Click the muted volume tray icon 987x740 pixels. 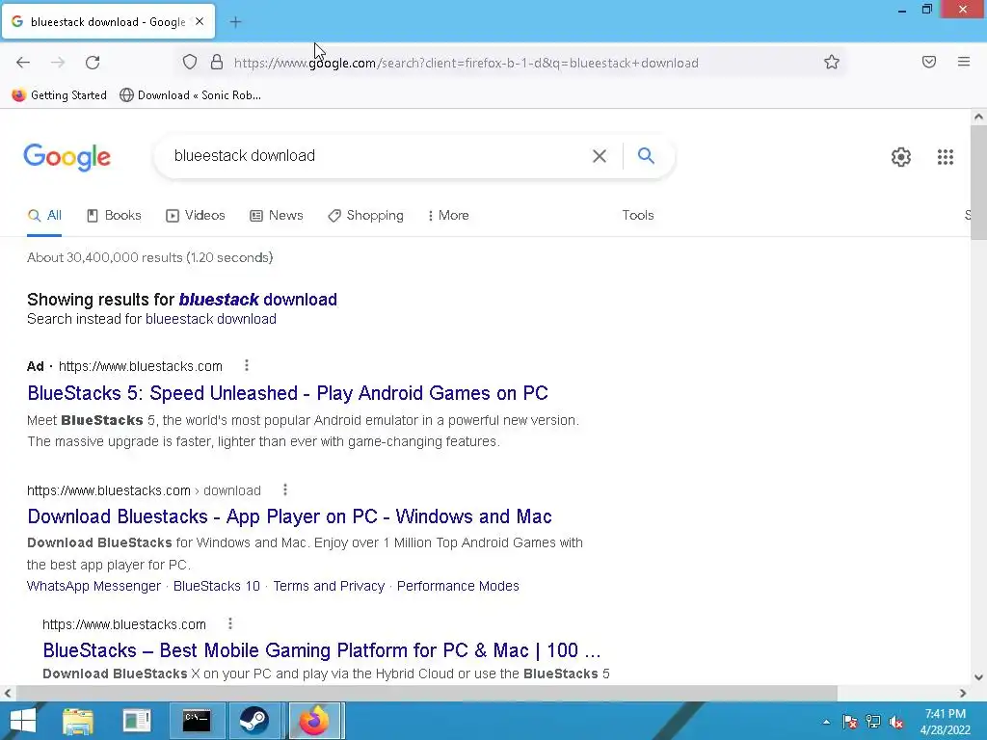click(x=897, y=722)
